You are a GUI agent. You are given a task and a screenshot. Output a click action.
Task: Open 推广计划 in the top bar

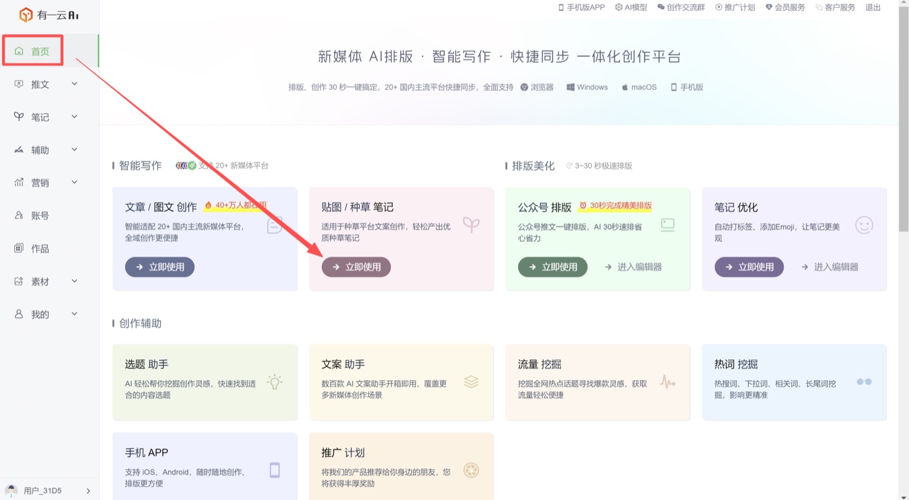(735, 7)
